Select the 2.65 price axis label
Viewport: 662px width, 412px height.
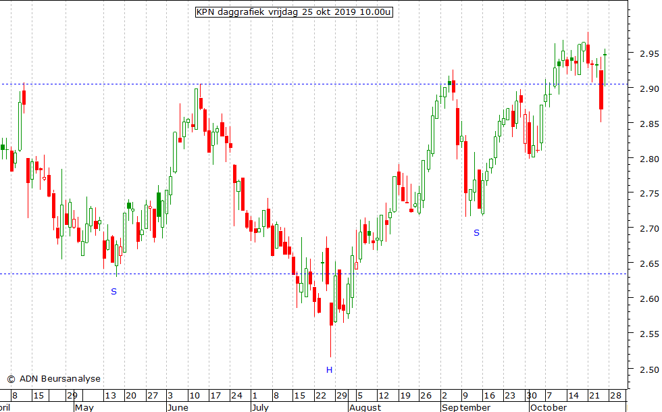(x=649, y=264)
